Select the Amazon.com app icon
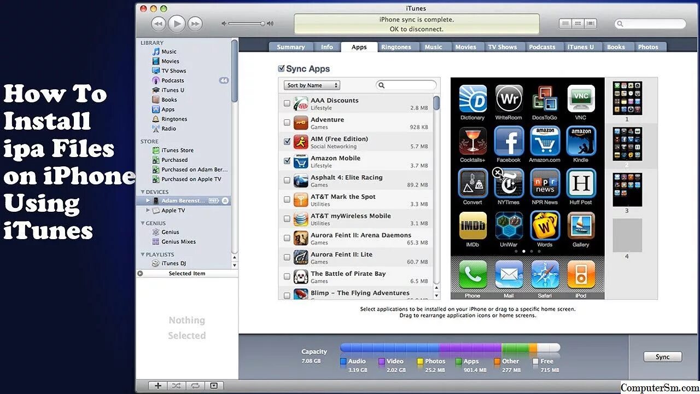This screenshot has width=700, height=394. point(545,141)
